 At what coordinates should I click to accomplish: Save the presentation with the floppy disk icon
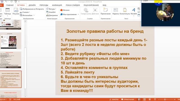2,1
